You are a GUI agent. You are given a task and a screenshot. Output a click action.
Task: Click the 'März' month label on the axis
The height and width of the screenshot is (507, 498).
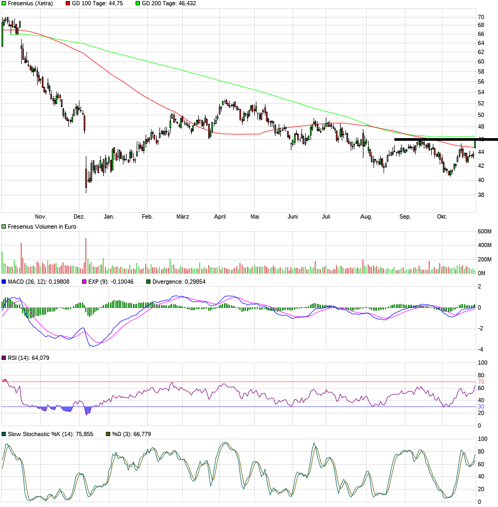pyautogui.click(x=182, y=216)
